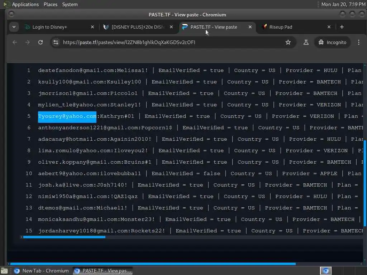Close the [DISNEY PLUS] tab
Image resolution: width=367 pixels, height=275 pixels.
tap(171, 27)
